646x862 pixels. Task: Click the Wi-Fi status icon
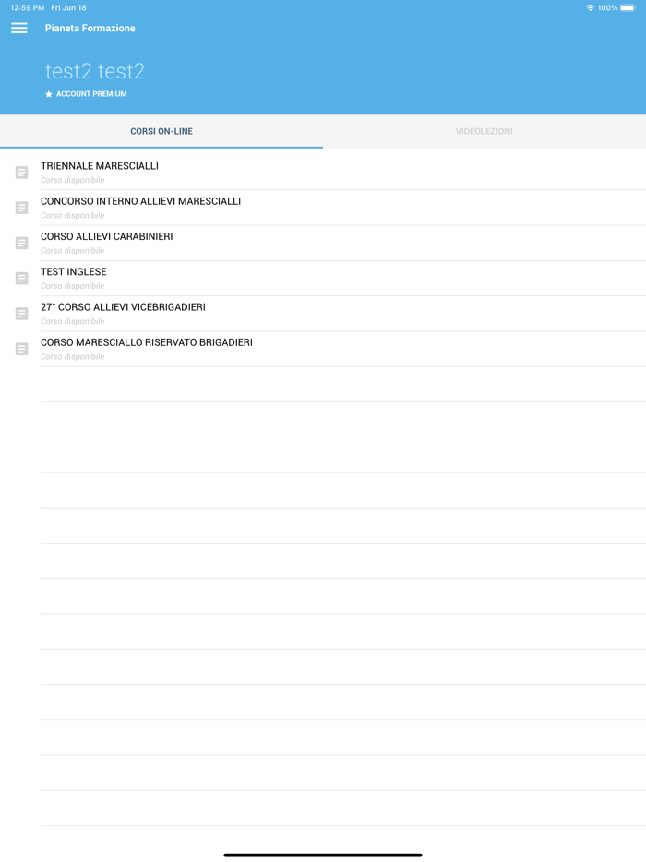pos(591,7)
